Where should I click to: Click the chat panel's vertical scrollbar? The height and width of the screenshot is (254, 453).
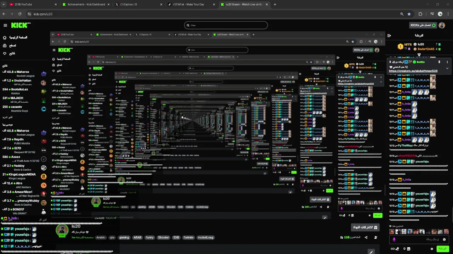coord(452,215)
